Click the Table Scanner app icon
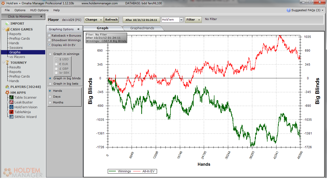This screenshot has width=327, height=182. (x=11, y=97)
